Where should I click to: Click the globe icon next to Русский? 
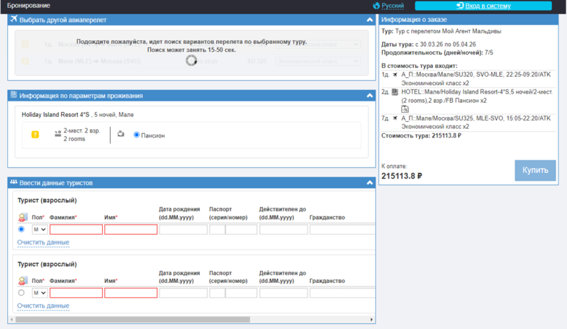[x=376, y=6]
